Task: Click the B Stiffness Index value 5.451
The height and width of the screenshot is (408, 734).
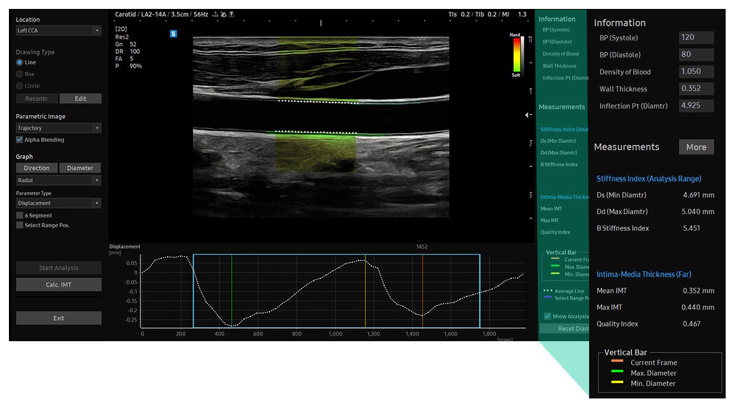Action: 691,228
